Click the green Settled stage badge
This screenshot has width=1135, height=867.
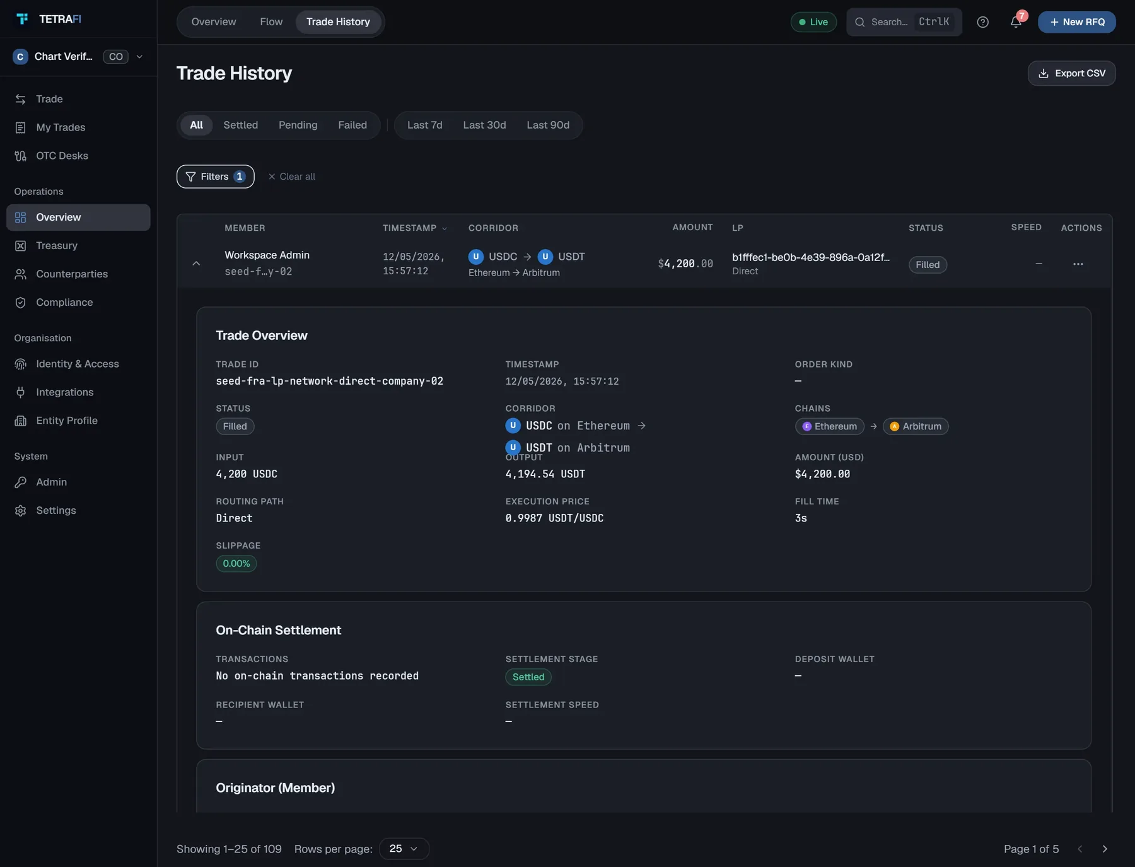528,677
